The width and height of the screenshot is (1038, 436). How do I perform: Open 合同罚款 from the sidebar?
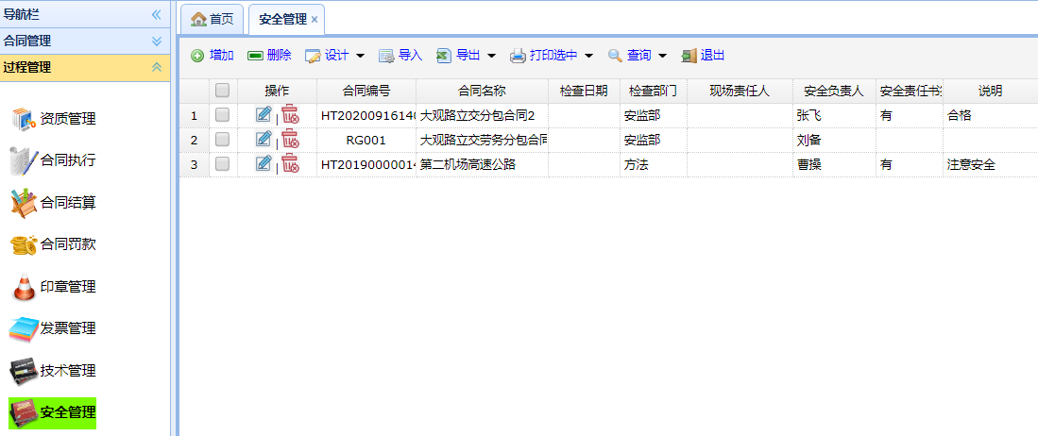(x=68, y=244)
